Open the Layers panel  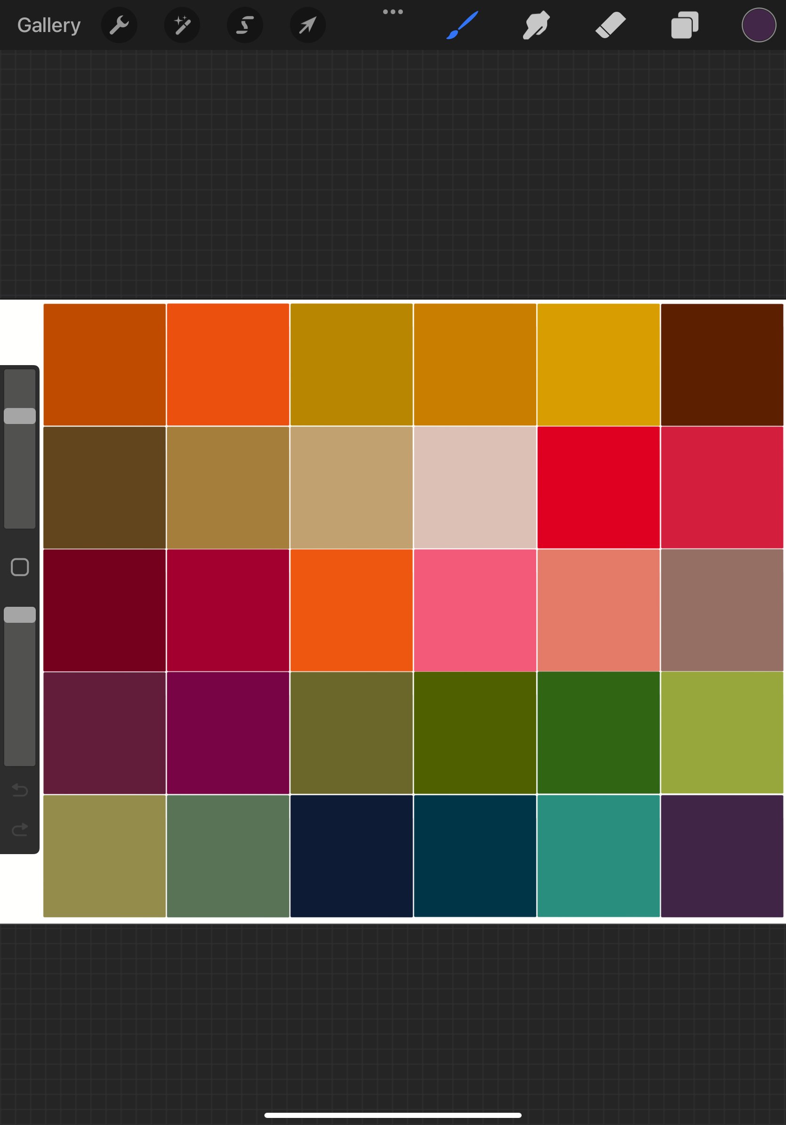[684, 25]
